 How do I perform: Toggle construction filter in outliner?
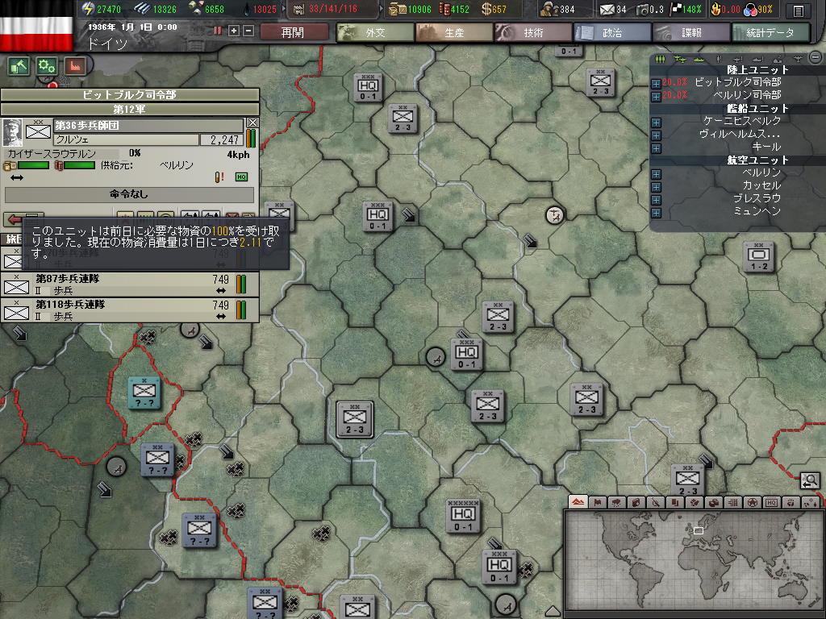pyautogui.click(x=777, y=58)
